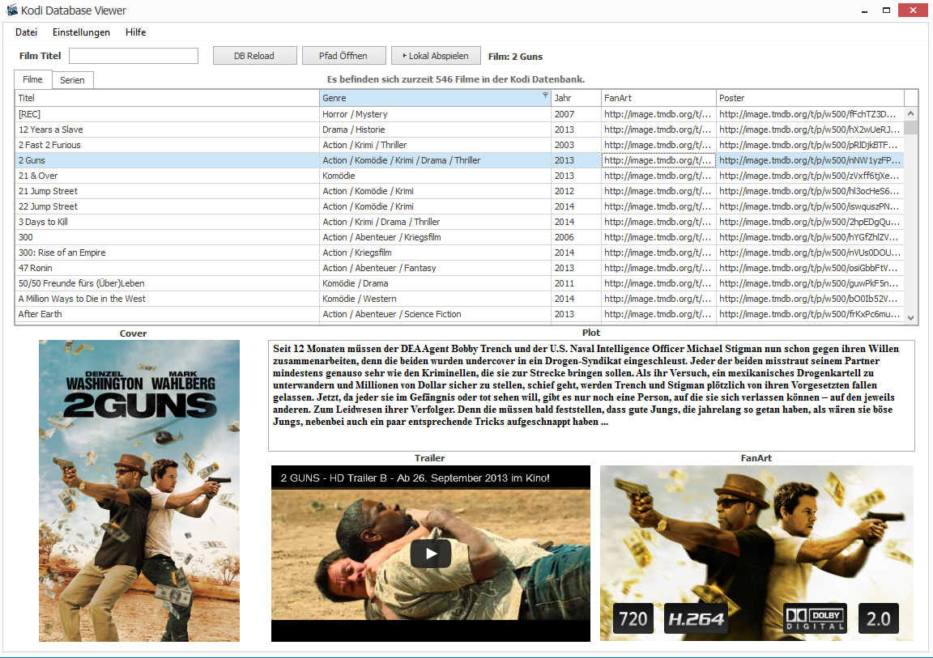
Task: Click year 2011 in the 50/50 row
Action: coord(576,284)
